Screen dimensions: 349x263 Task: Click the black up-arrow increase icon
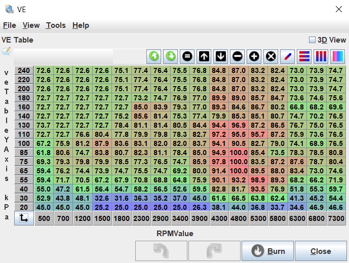(204, 56)
